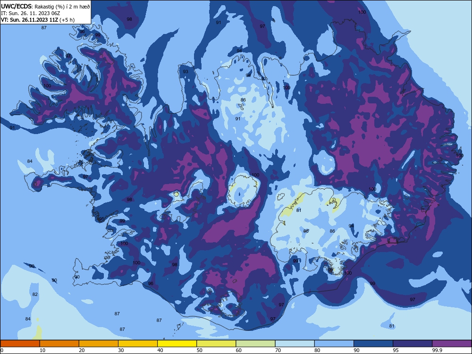Click the '82' humidity value over the sea
This screenshot has height=354, width=472.
click(35, 294)
